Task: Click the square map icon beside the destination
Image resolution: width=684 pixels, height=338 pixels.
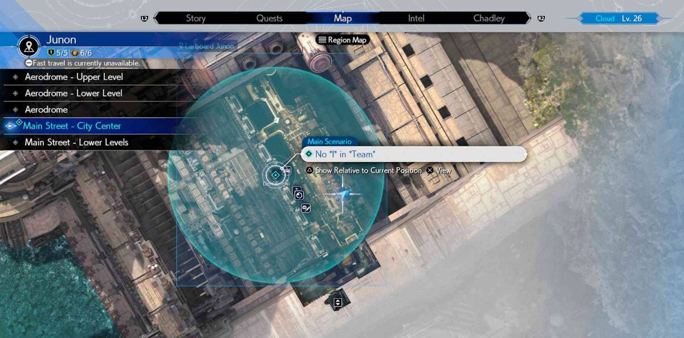Action: click(x=287, y=170)
